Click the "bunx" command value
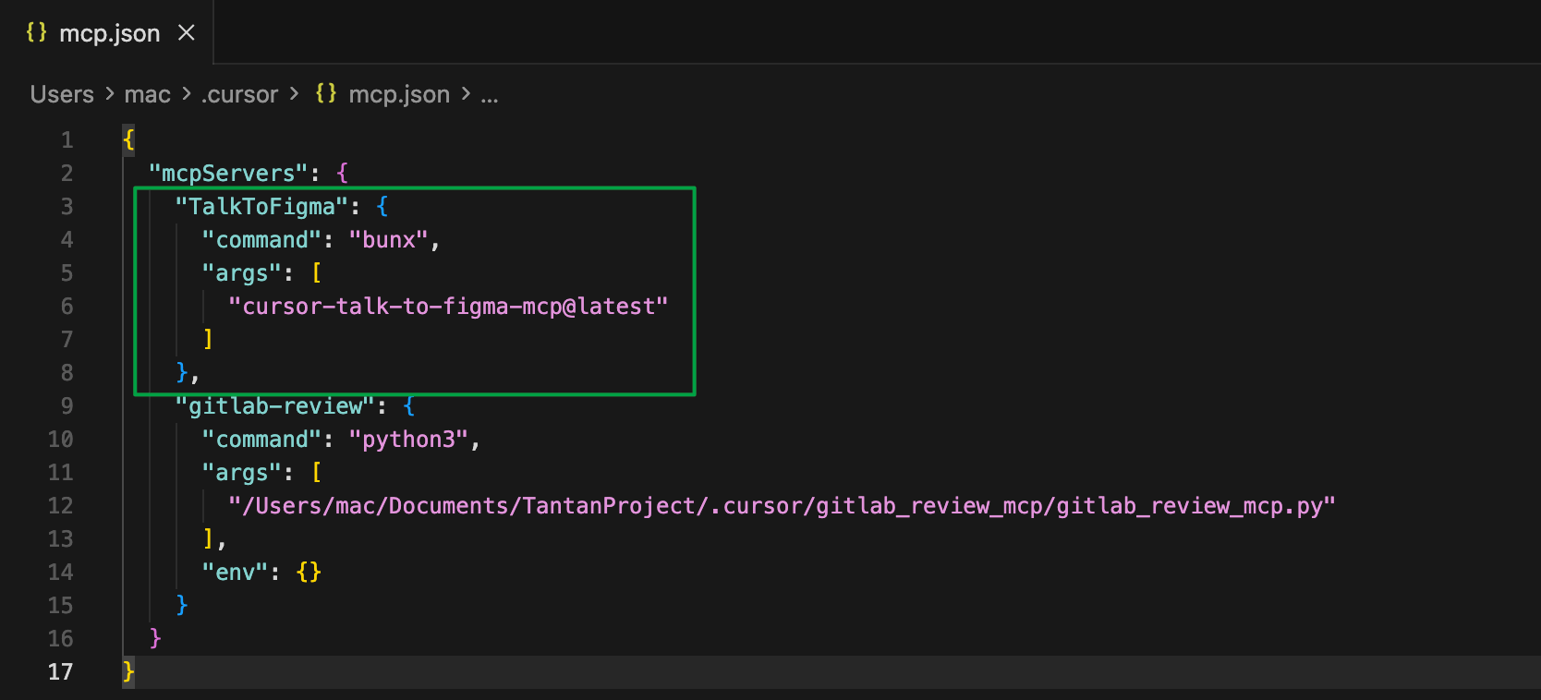The height and width of the screenshot is (700, 1541). click(x=388, y=240)
